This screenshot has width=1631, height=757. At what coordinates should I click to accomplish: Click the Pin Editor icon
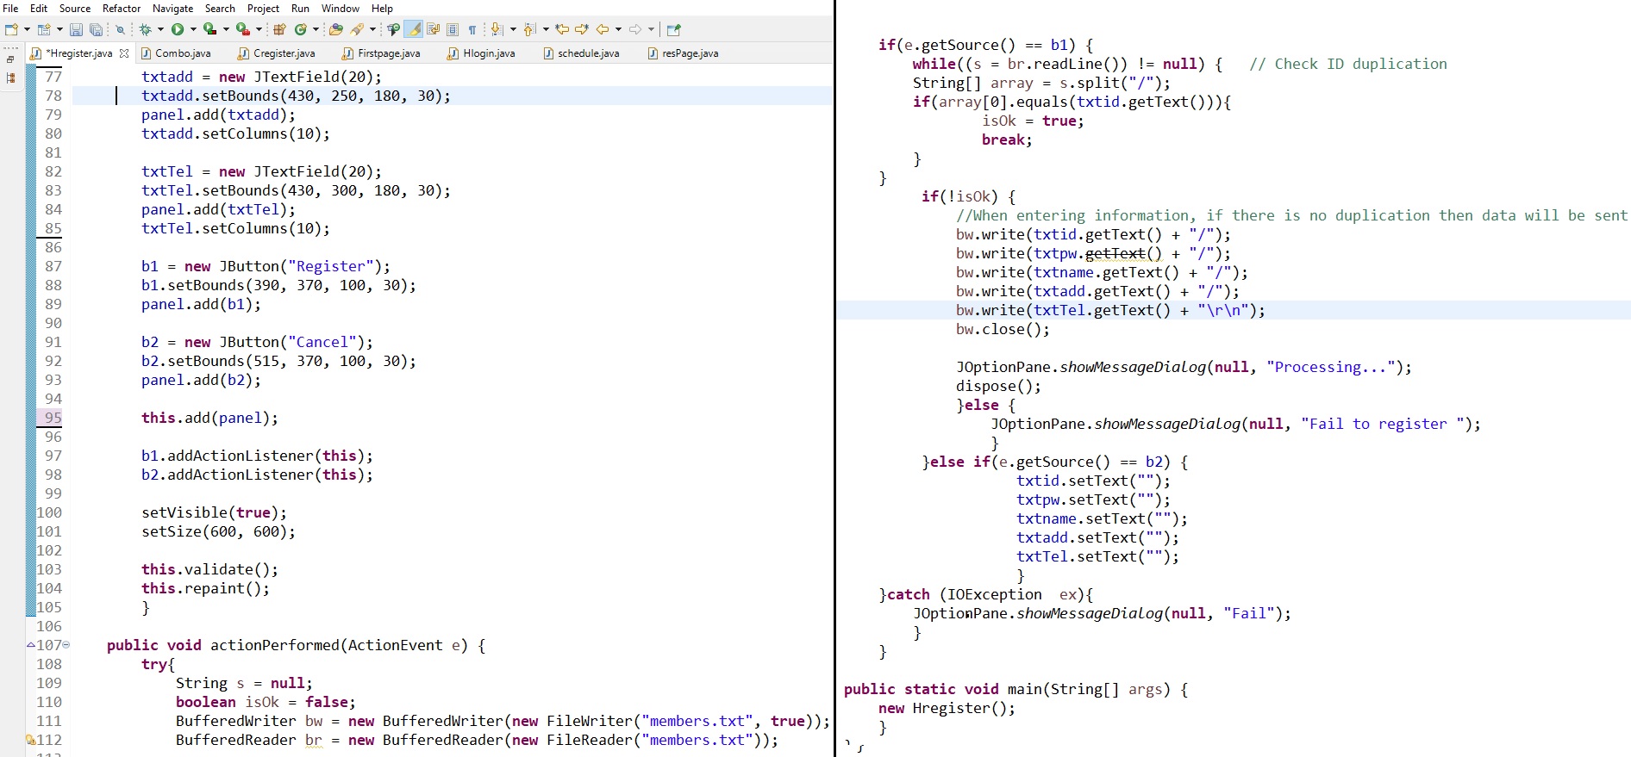tap(674, 29)
